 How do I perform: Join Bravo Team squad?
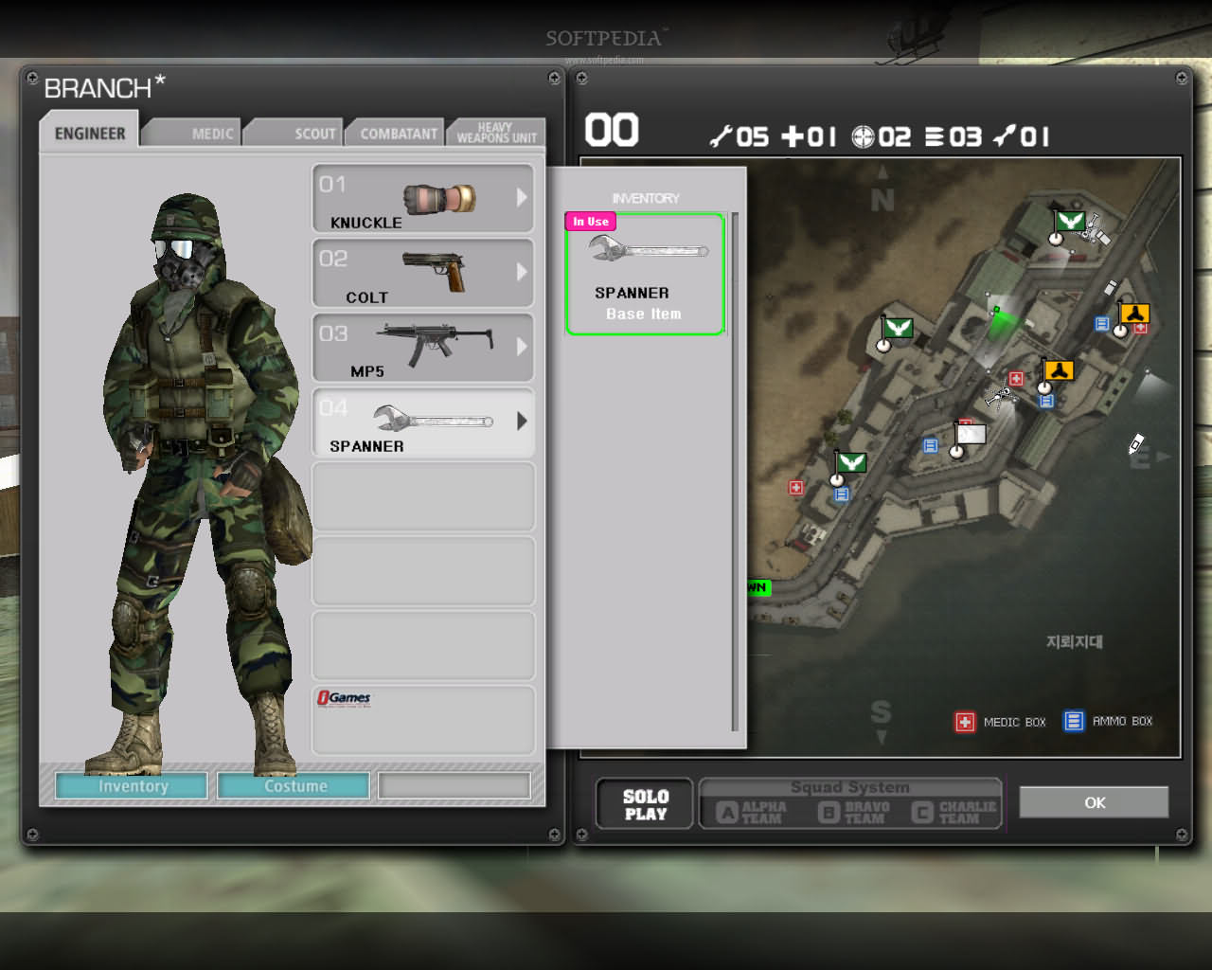854,812
